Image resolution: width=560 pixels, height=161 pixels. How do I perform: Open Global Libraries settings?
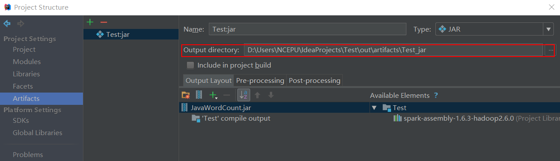click(37, 133)
